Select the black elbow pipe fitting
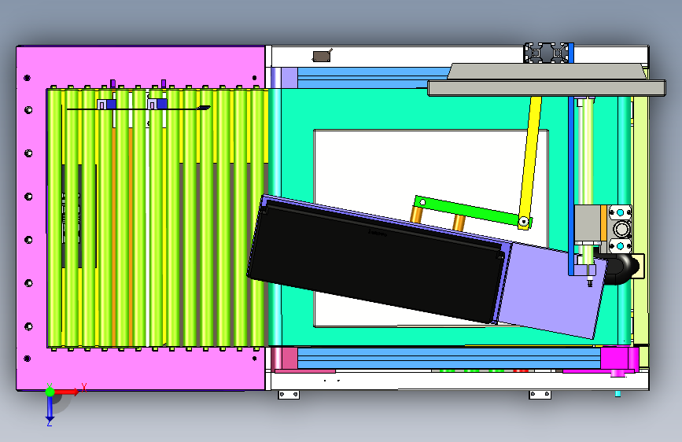682x442 pixels. pyautogui.click(x=619, y=269)
